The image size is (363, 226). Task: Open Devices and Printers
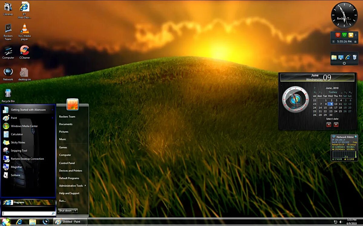(70, 171)
